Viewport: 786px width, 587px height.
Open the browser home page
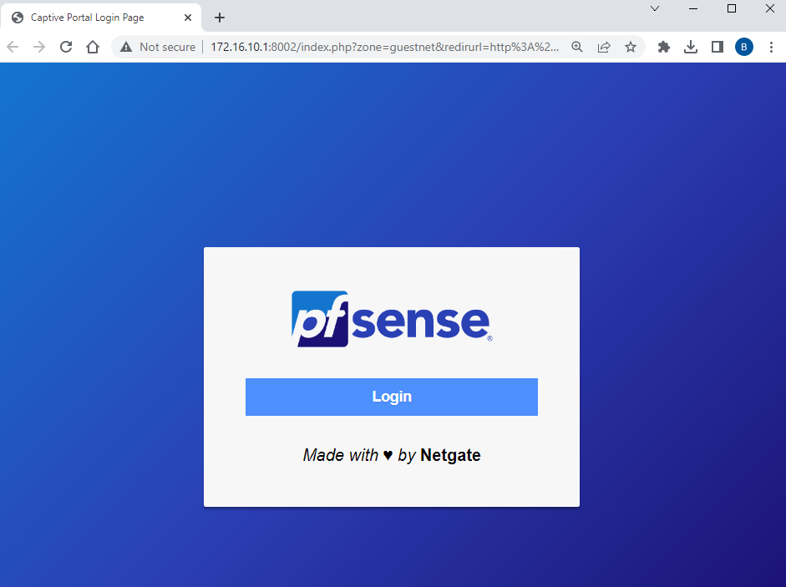(x=93, y=47)
